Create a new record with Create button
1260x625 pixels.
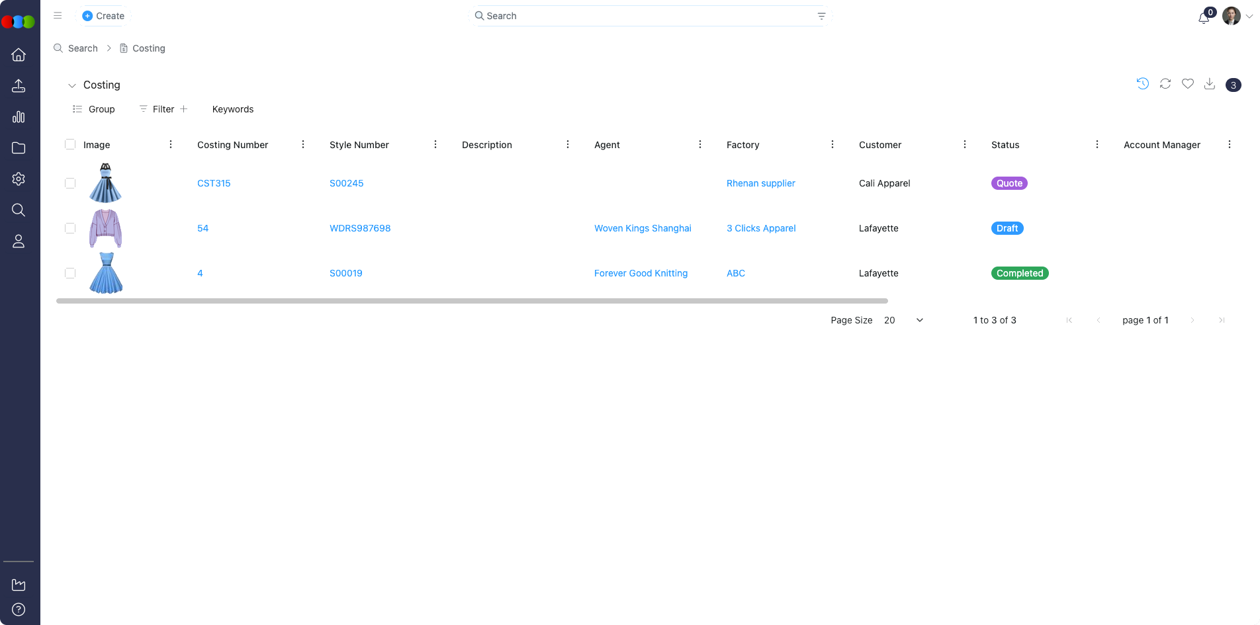(x=103, y=15)
